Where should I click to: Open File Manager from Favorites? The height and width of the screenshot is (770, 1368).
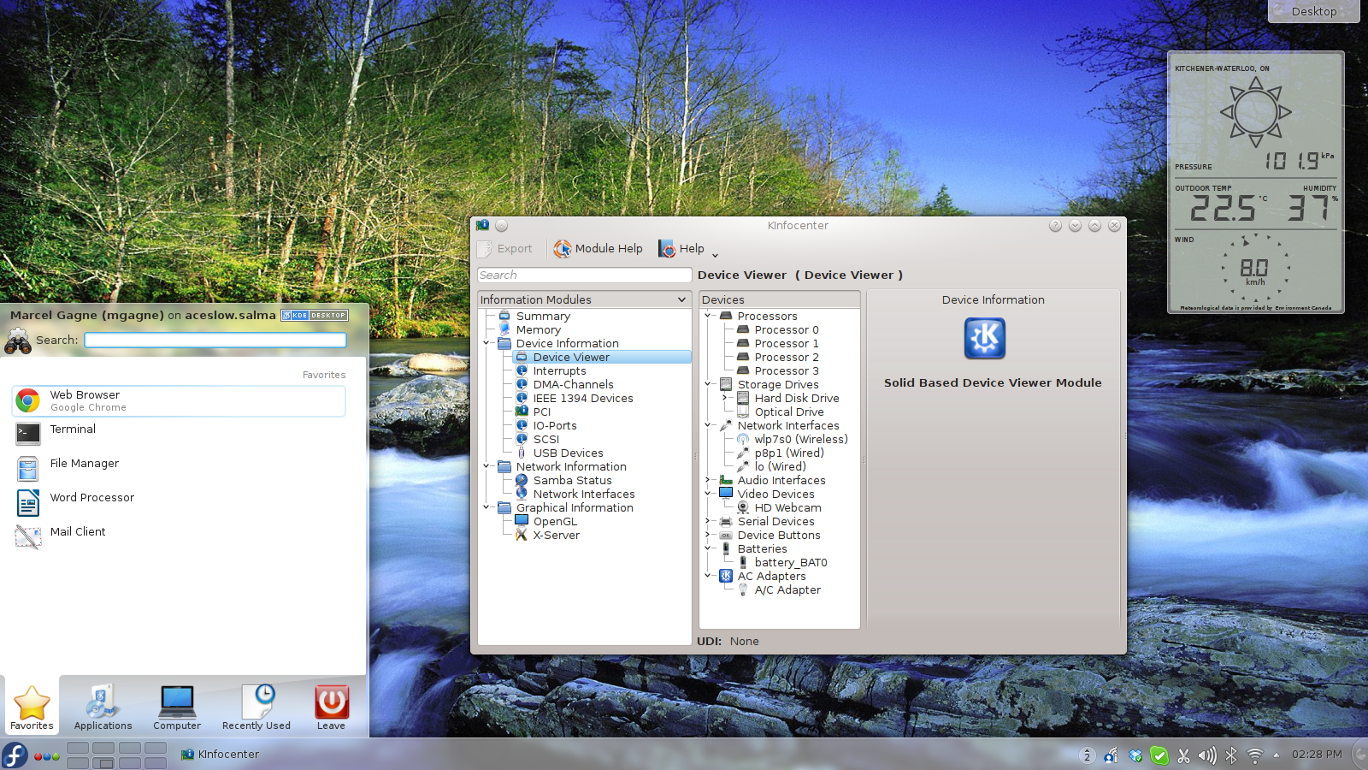tap(179, 469)
